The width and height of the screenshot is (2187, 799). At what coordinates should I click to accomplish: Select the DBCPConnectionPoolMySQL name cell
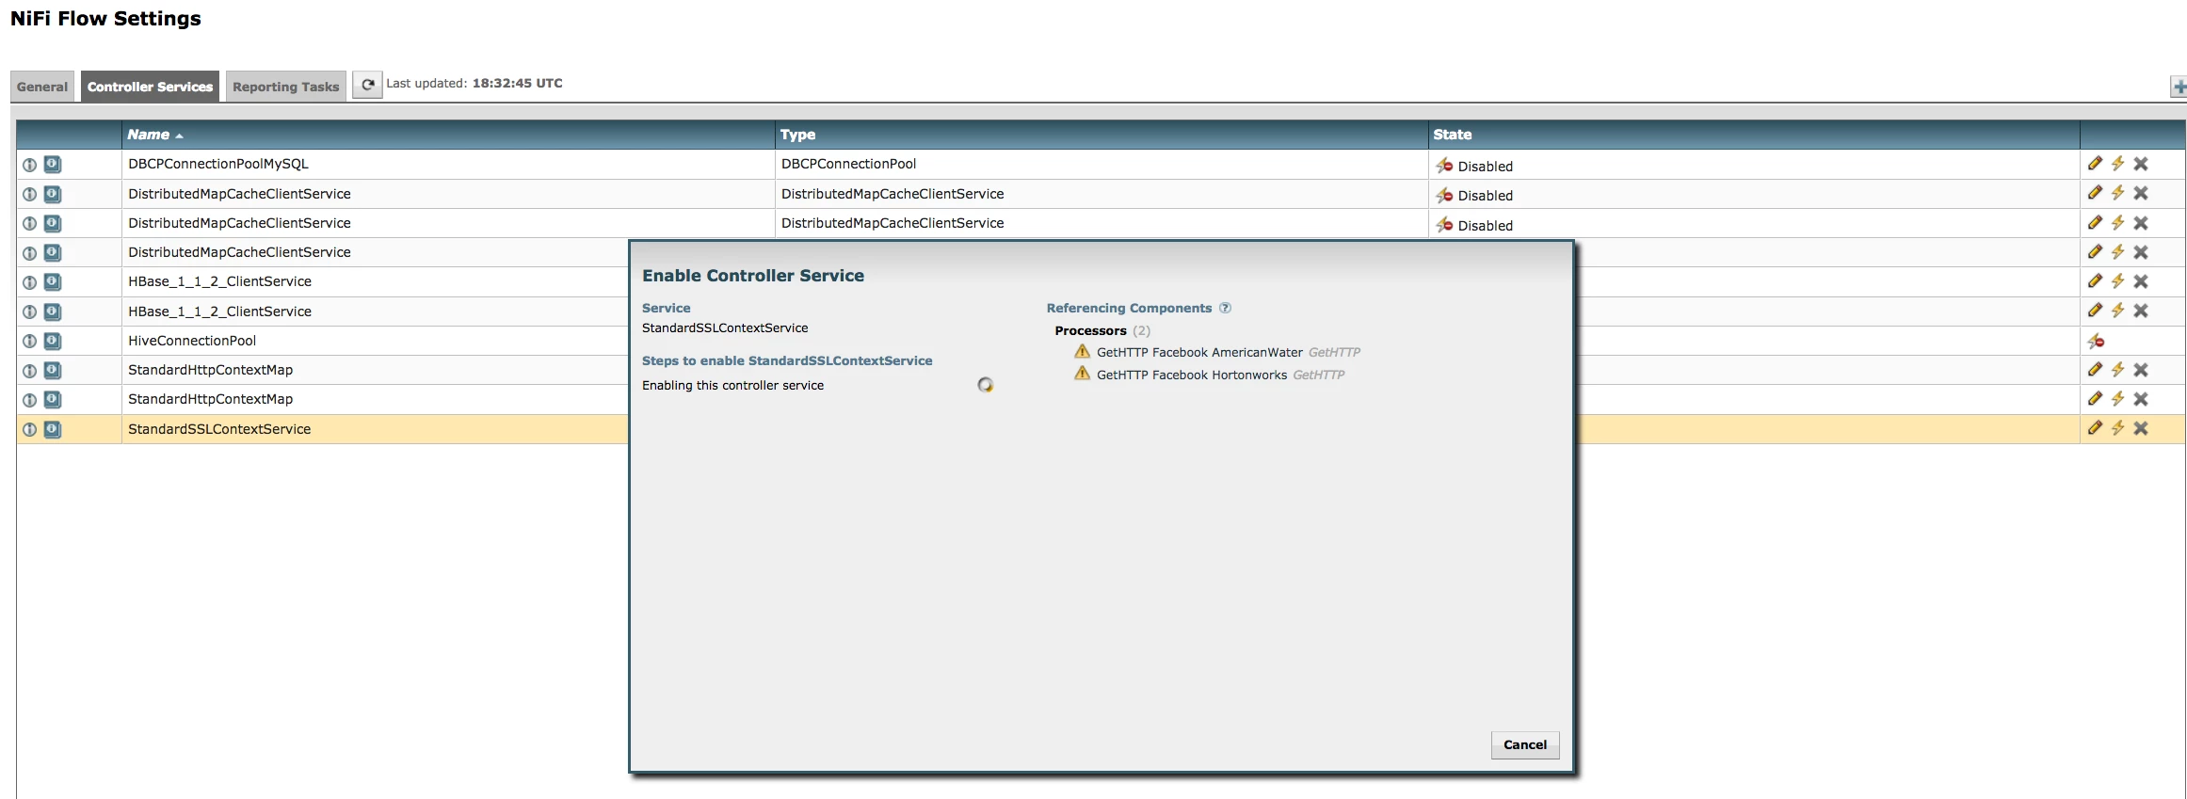tap(448, 164)
